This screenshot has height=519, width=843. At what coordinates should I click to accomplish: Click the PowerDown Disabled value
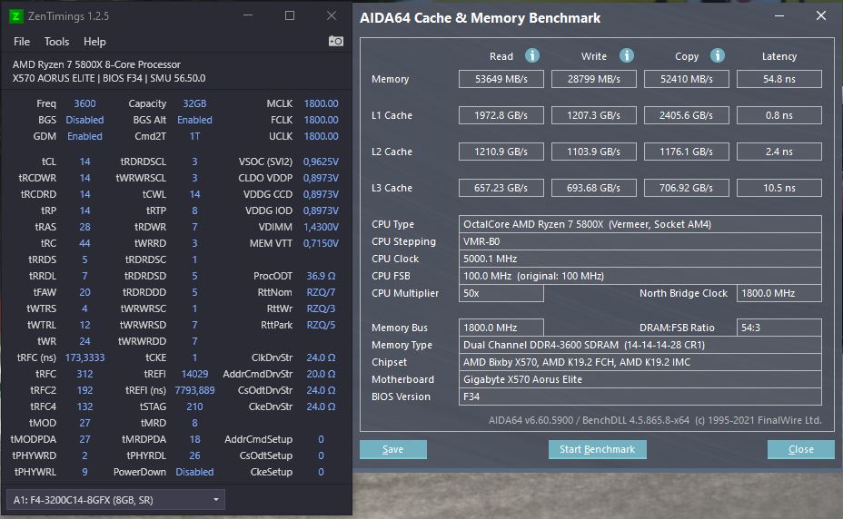[194, 472]
